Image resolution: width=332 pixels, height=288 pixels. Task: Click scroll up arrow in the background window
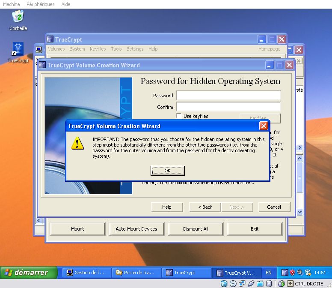pyautogui.click(x=299, y=158)
